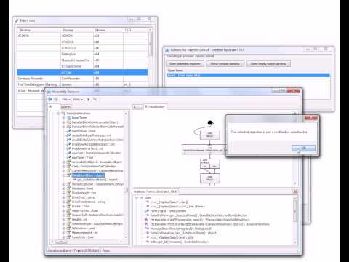Collapse the Uses node in Analysis panel
349x262 pixels.
point(137,198)
